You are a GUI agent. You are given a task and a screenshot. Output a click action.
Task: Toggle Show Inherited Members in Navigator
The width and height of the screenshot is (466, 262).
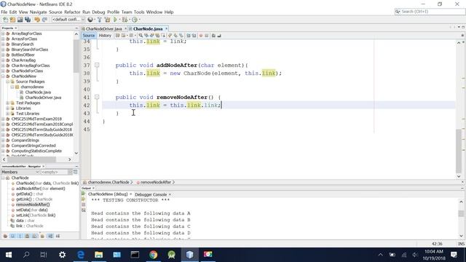pos(5,236)
